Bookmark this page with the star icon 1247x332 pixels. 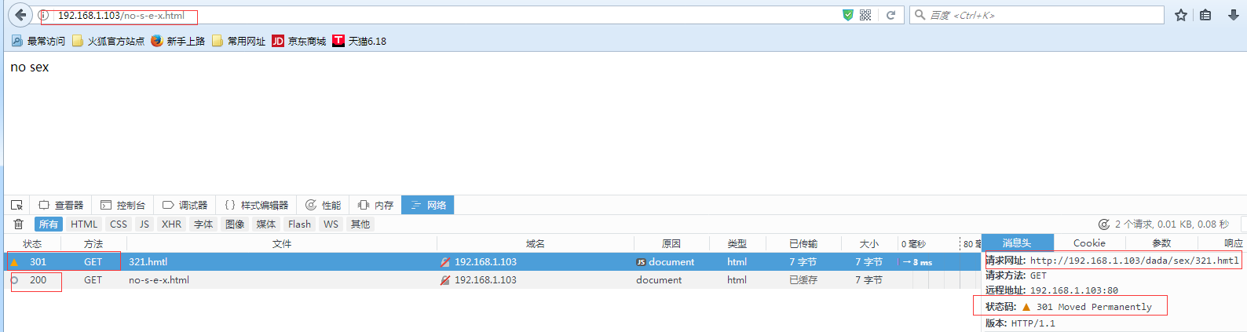click(1180, 15)
